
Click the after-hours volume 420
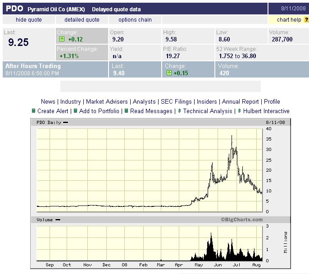(224, 73)
